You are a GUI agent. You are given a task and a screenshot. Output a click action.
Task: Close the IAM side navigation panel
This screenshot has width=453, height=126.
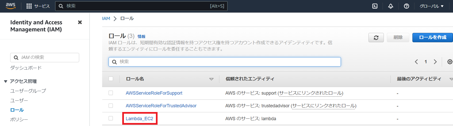coord(80,22)
